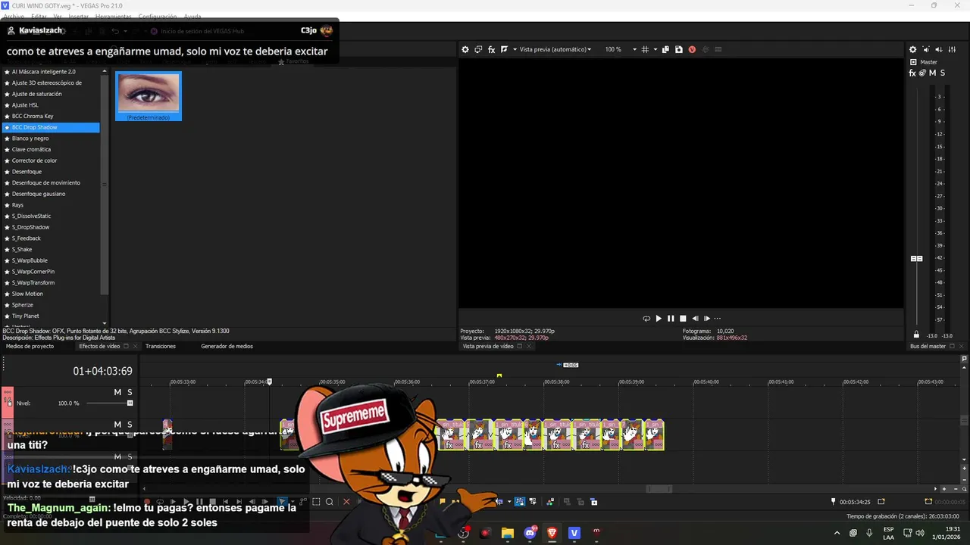Viewport: 970px width, 545px height.
Task: Close the Vista previa de vídeo panel
Action: [529, 346]
